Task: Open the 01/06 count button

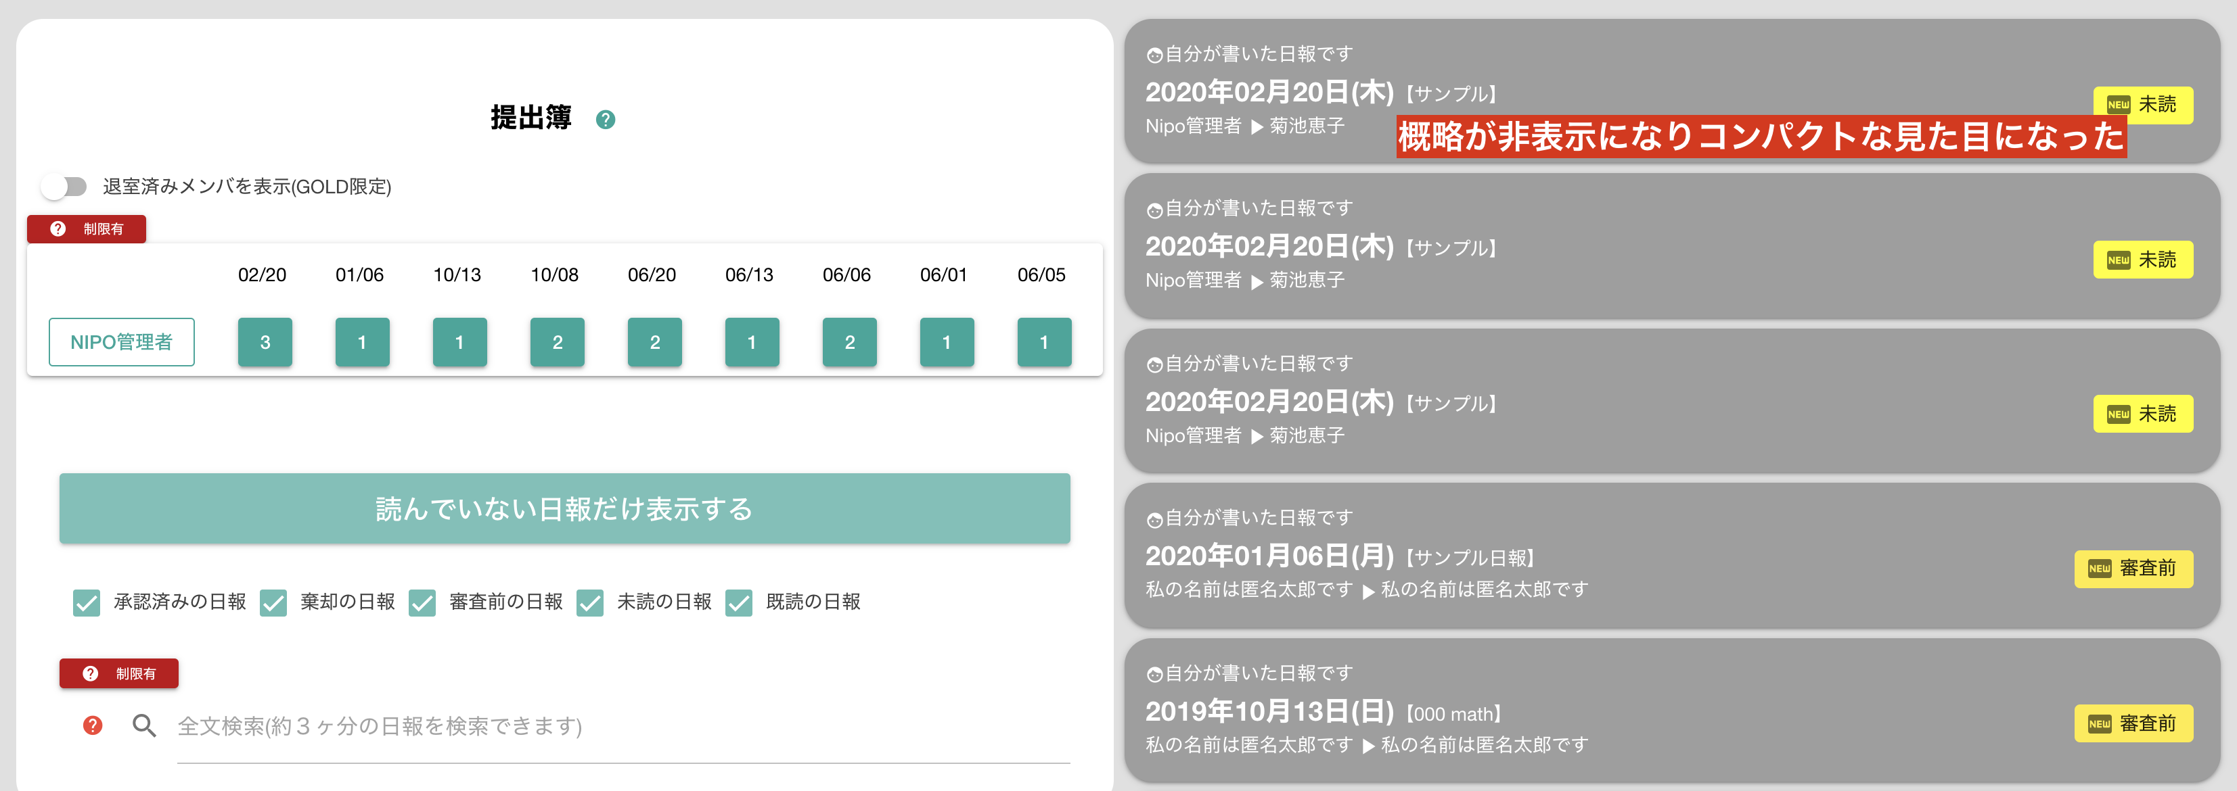Action: (x=362, y=341)
